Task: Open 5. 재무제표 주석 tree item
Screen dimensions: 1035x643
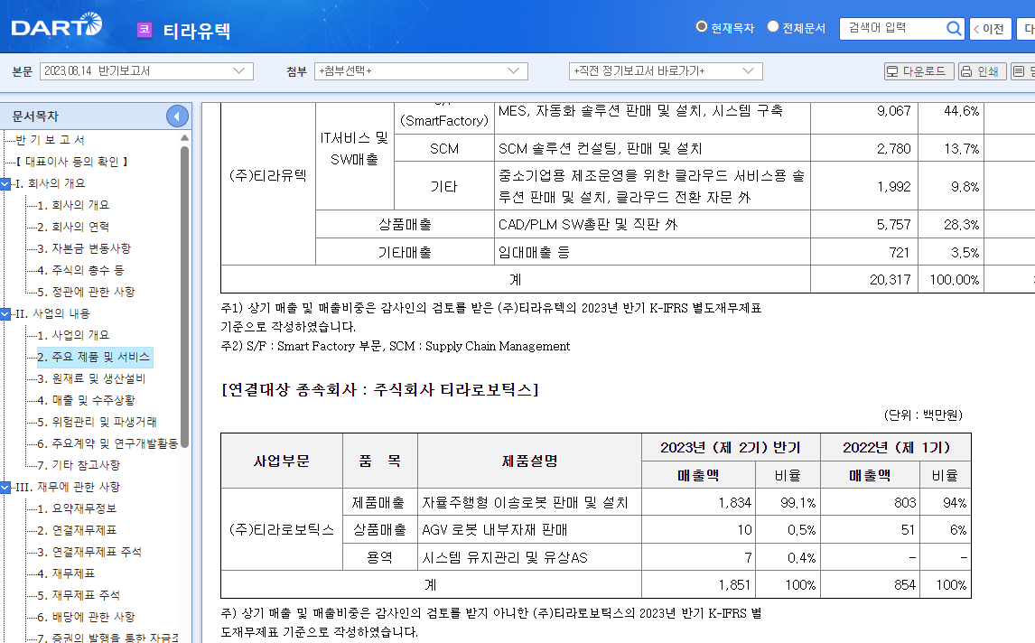Action: coord(79,595)
